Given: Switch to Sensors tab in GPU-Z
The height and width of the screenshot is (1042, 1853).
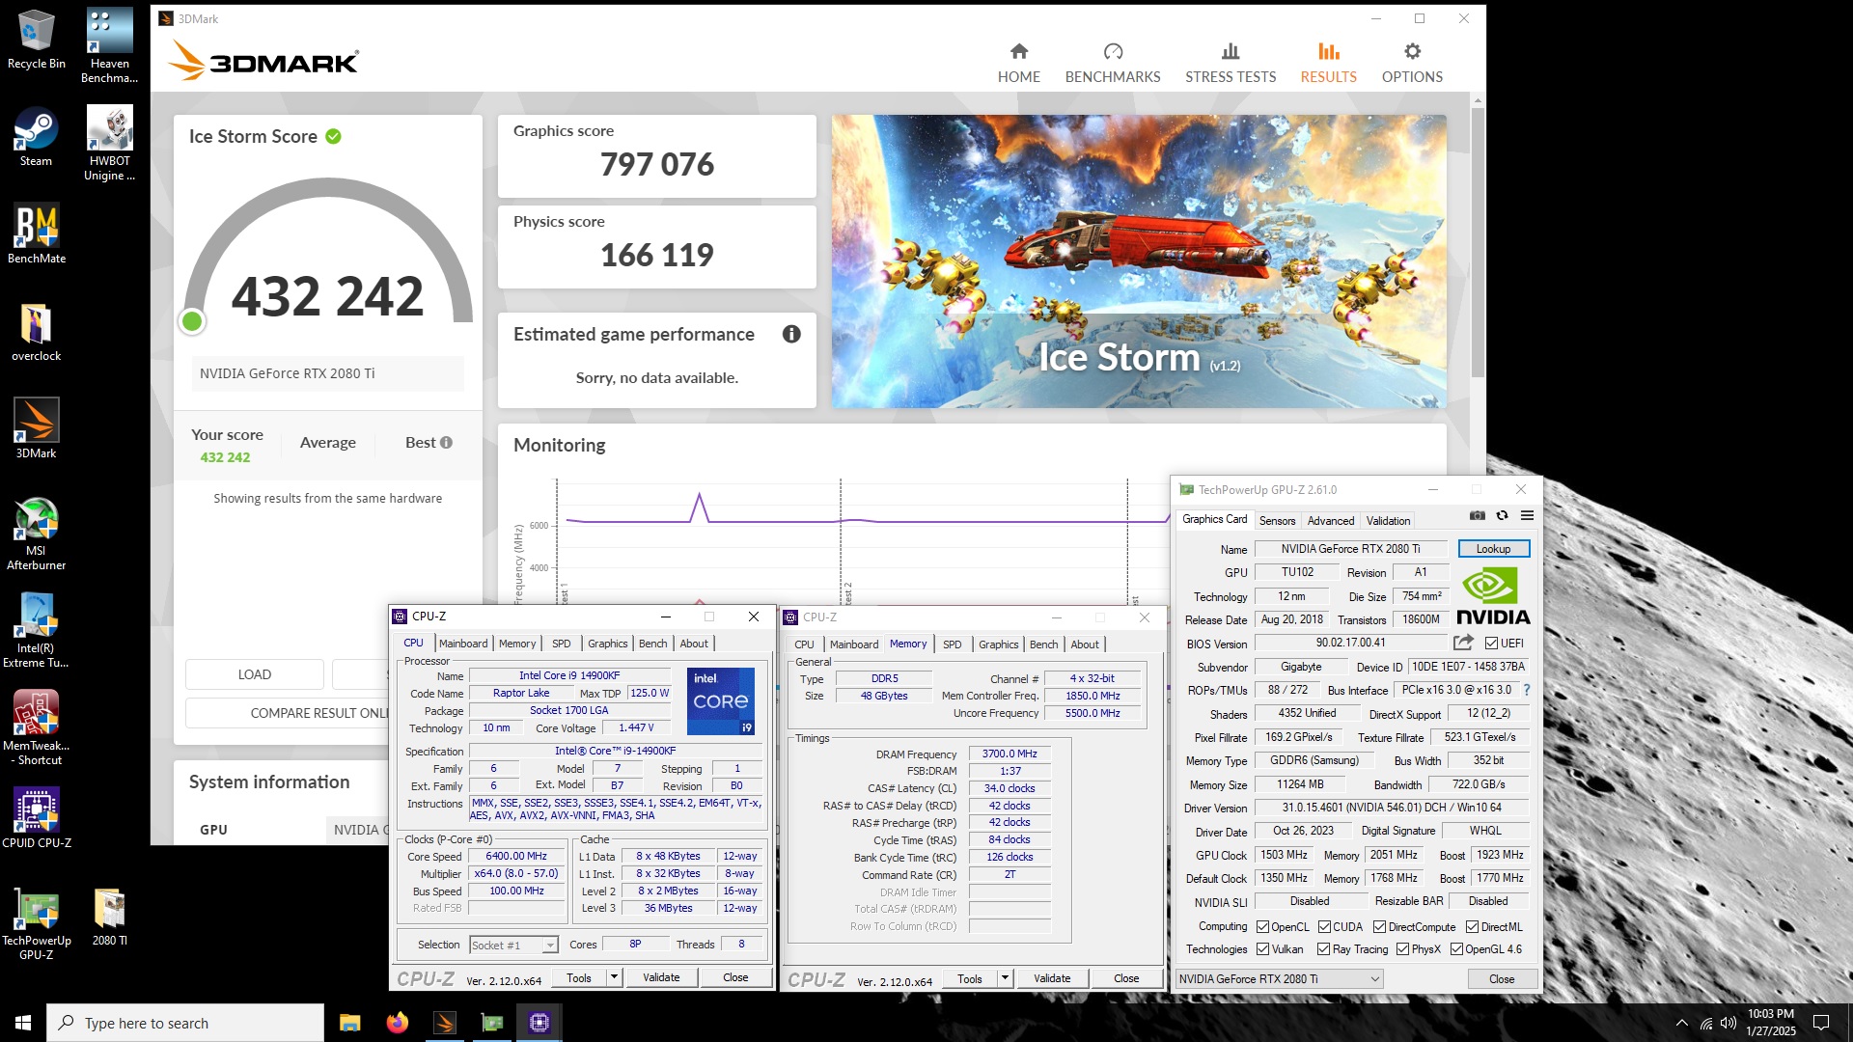Looking at the screenshot, I should [1277, 521].
